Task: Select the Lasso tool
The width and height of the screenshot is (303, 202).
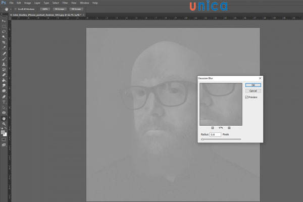Action: point(4,31)
